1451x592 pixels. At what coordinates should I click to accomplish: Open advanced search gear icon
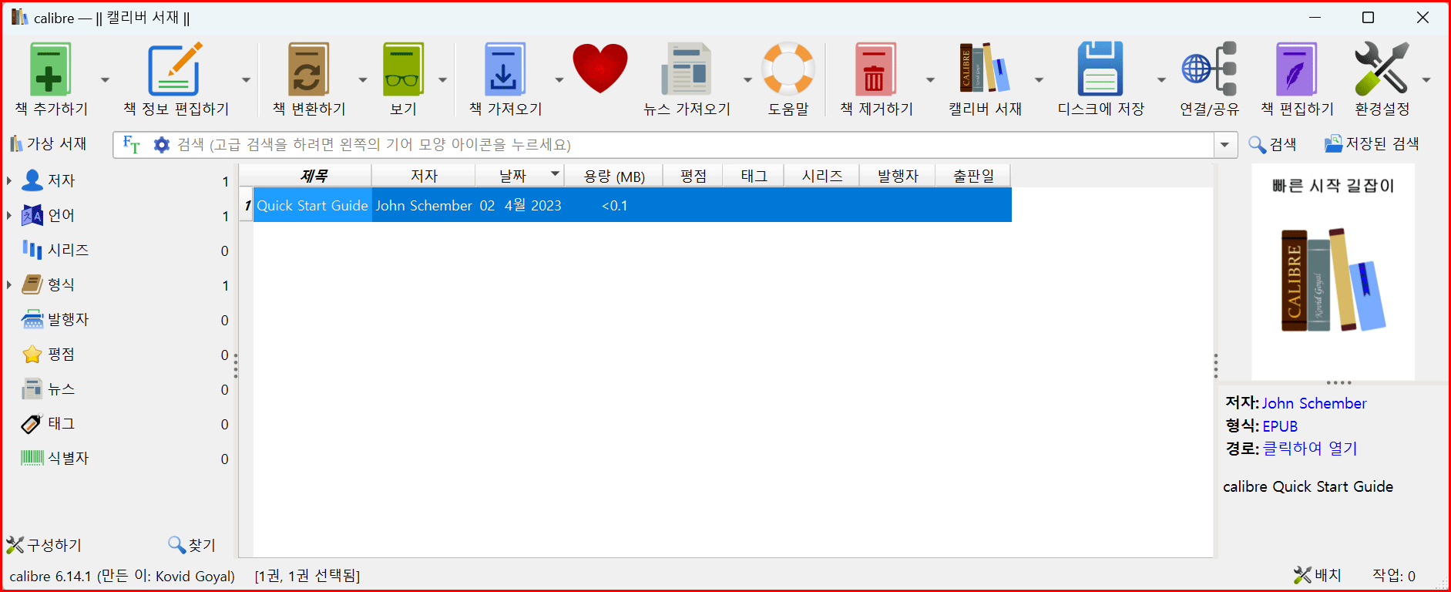161,144
